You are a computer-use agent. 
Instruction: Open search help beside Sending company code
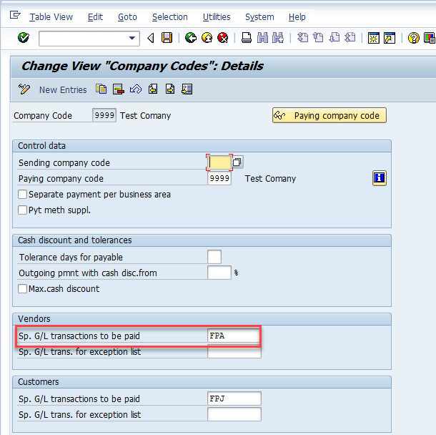pyautogui.click(x=237, y=162)
